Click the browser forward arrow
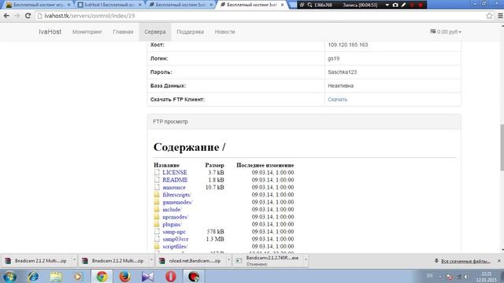504x283 pixels. tap(17, 16)
